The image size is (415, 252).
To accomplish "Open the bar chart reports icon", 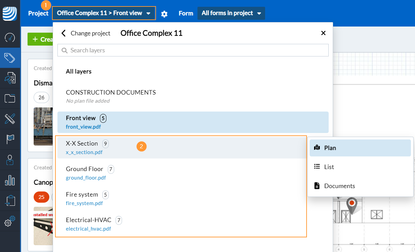I will click(10, 180).
